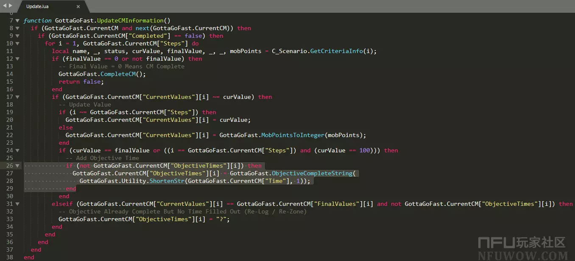Collapse the fold arrow on line 19

17,112
